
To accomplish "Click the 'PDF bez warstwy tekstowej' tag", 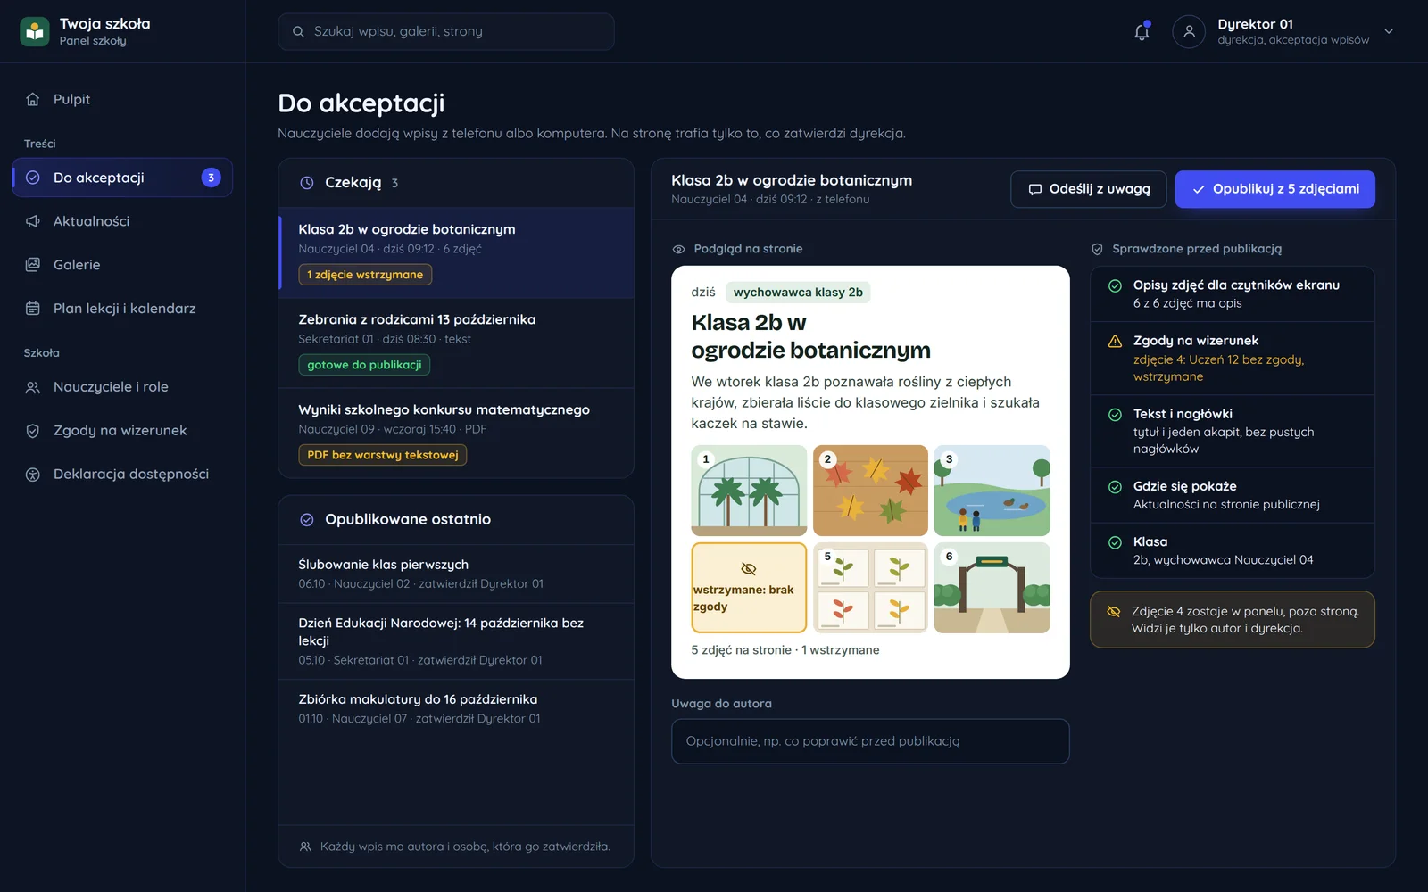I will coord(383,455).
